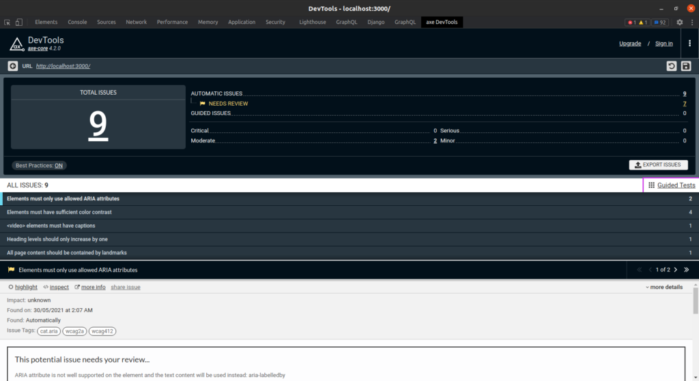The height and width of the screenshot is (381, 699).
Task: Click the cat.aria issue tag
Action: [48, 331]
